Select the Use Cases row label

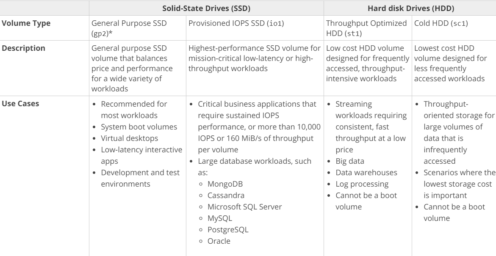[20, 104]
